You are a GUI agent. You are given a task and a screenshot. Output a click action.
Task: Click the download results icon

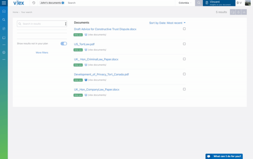(x=244, y=12)
